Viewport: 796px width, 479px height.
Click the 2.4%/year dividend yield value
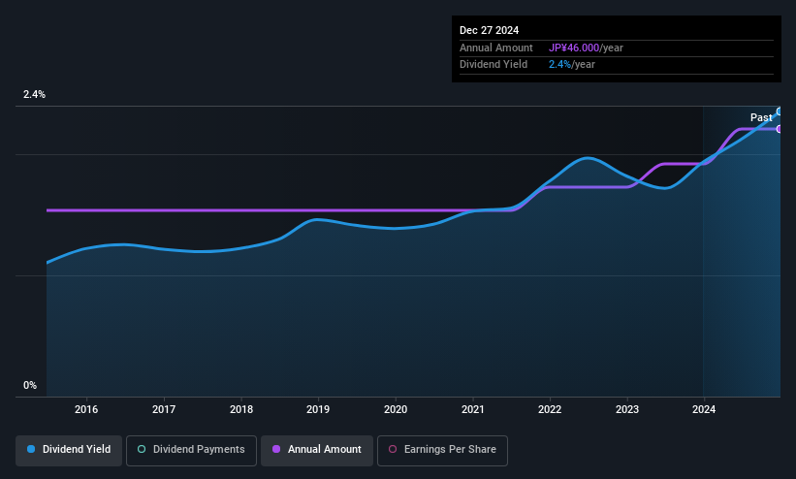(x=572, y=65)
